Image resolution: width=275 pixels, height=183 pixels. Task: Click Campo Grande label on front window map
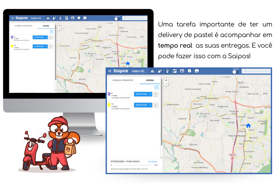coord(173,104)
